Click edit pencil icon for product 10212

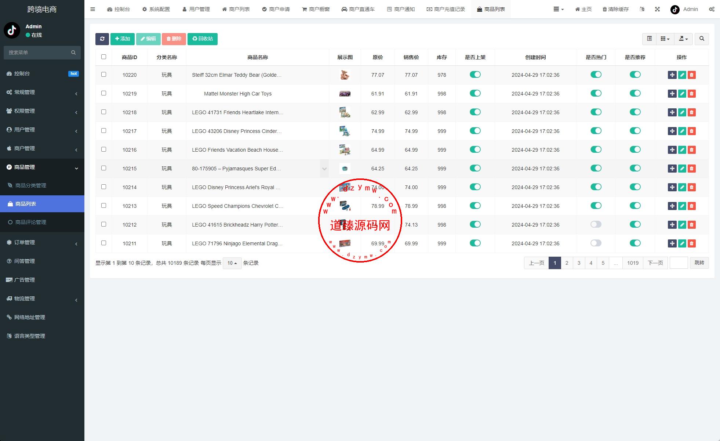(x=682, y=225)
